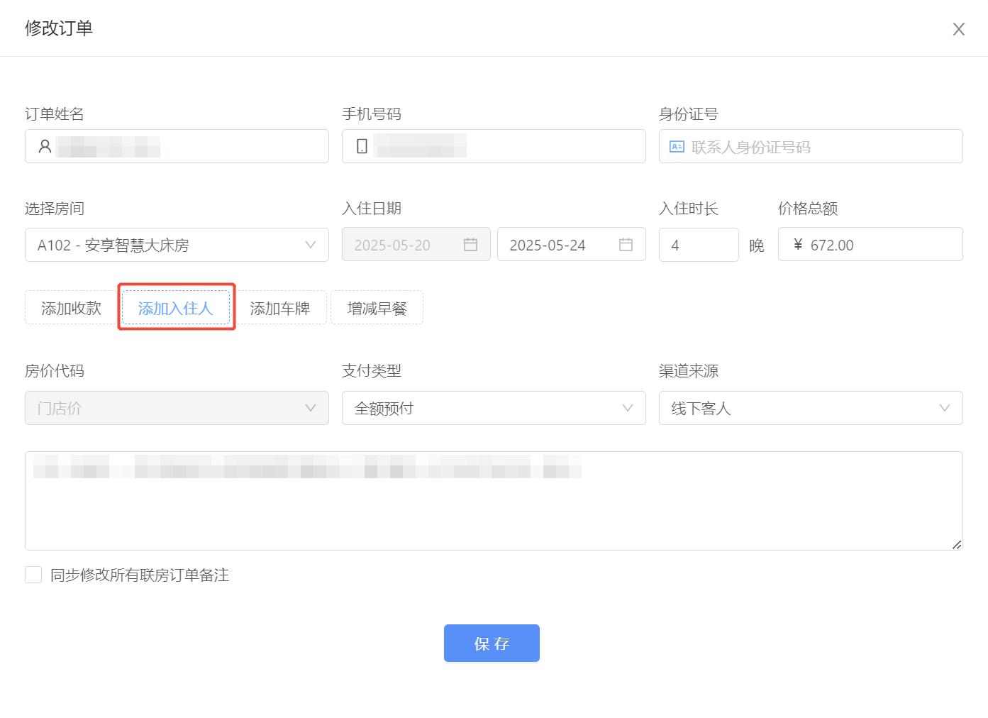Click the 增减早餐 button

(377, 307)
